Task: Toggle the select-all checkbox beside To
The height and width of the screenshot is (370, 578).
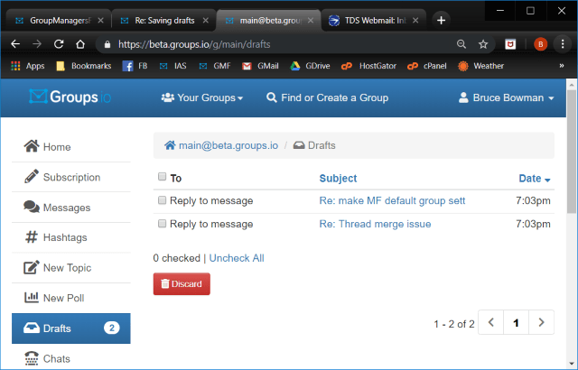Action: pos(162,177)
